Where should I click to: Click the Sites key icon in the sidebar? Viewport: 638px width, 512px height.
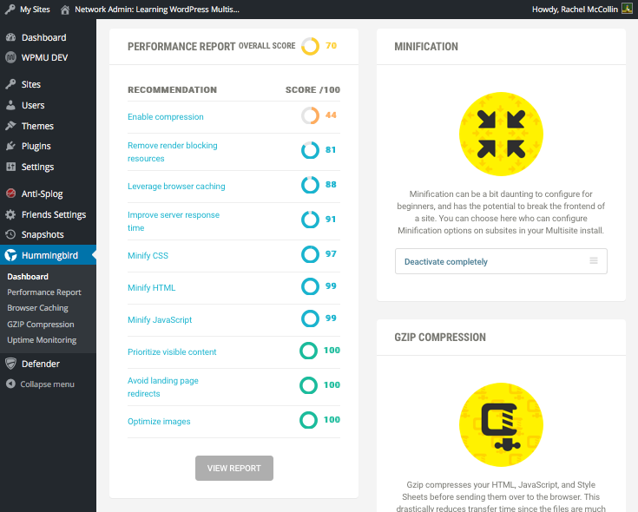click(x=11, y=84)
